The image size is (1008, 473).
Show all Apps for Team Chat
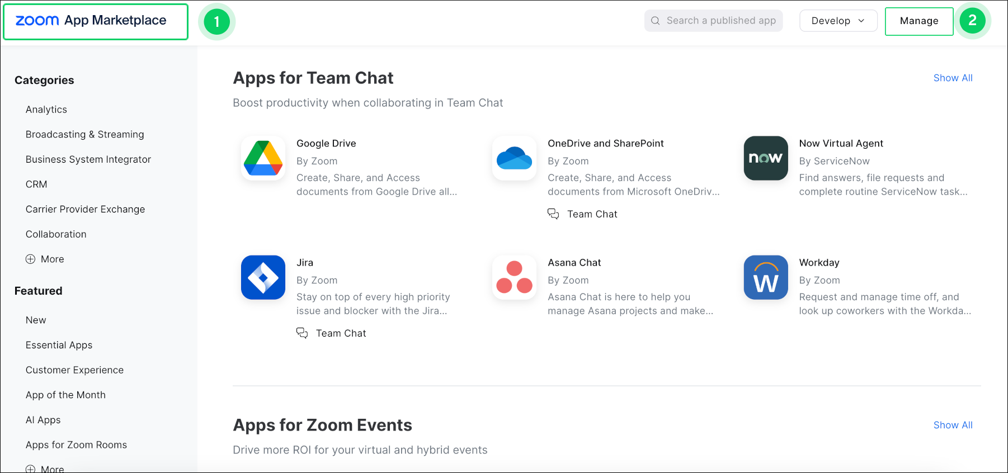tap(953, 78)
